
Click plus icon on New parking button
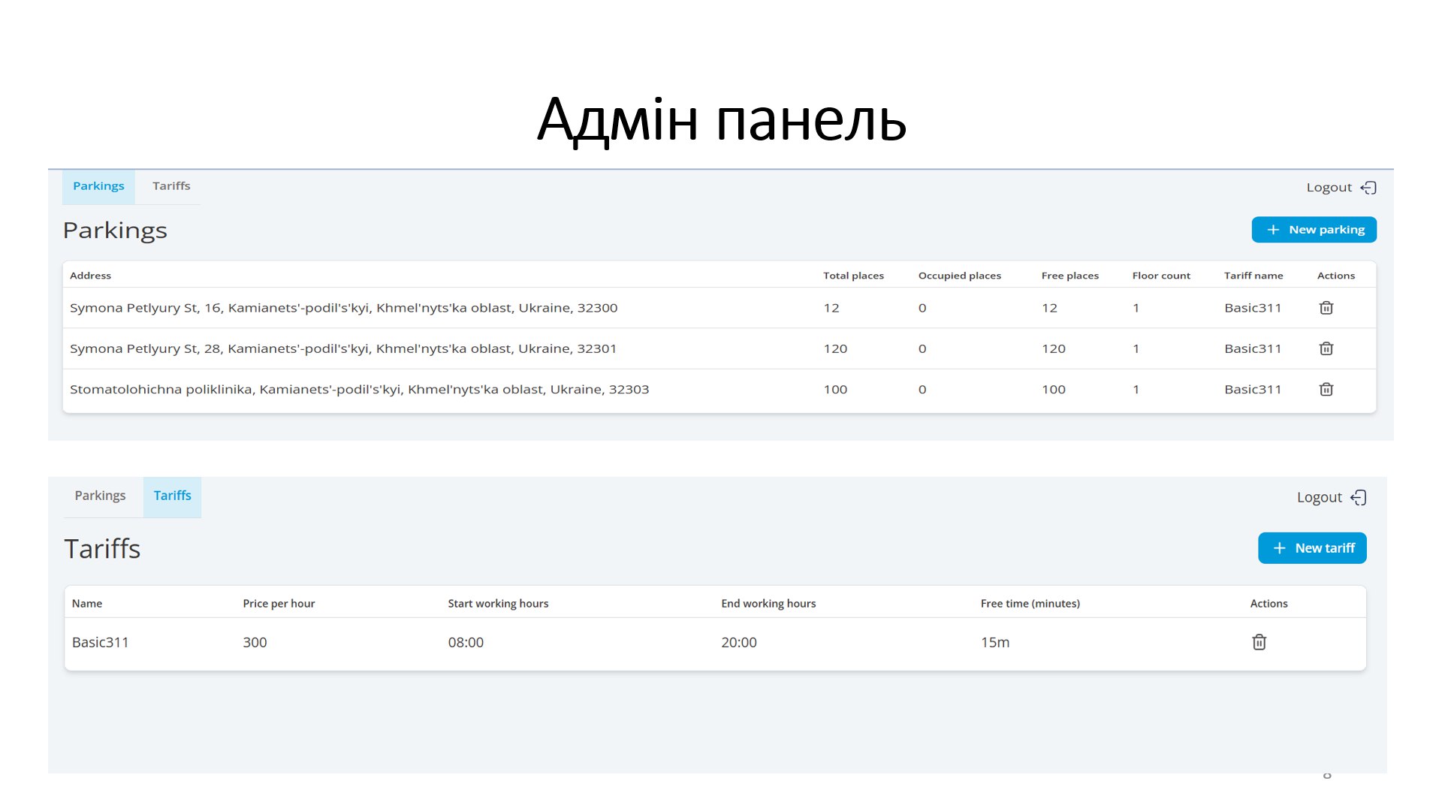pos(1273,230)
